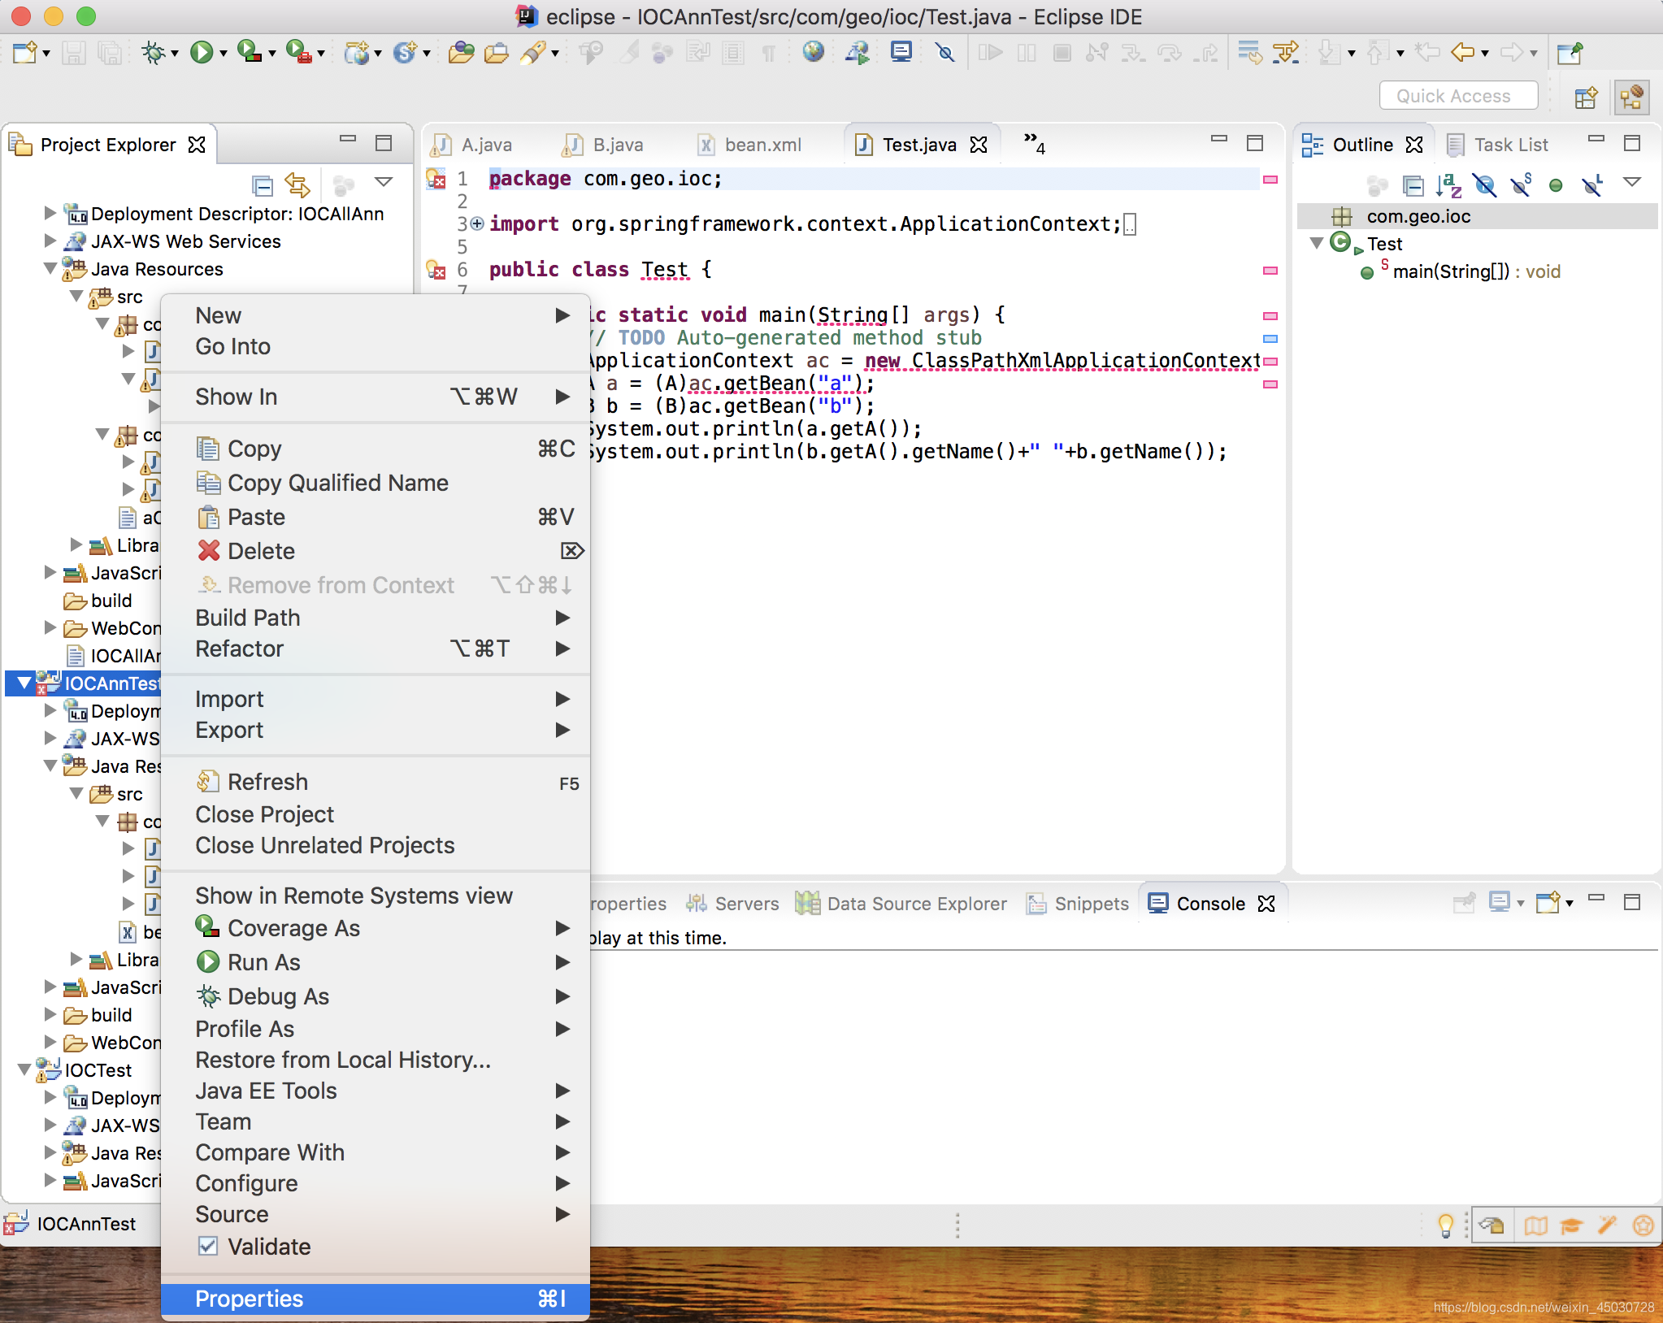1663x1323 pixels.
Task: Choose Refresh from context menu
Action: click(376, 782)
